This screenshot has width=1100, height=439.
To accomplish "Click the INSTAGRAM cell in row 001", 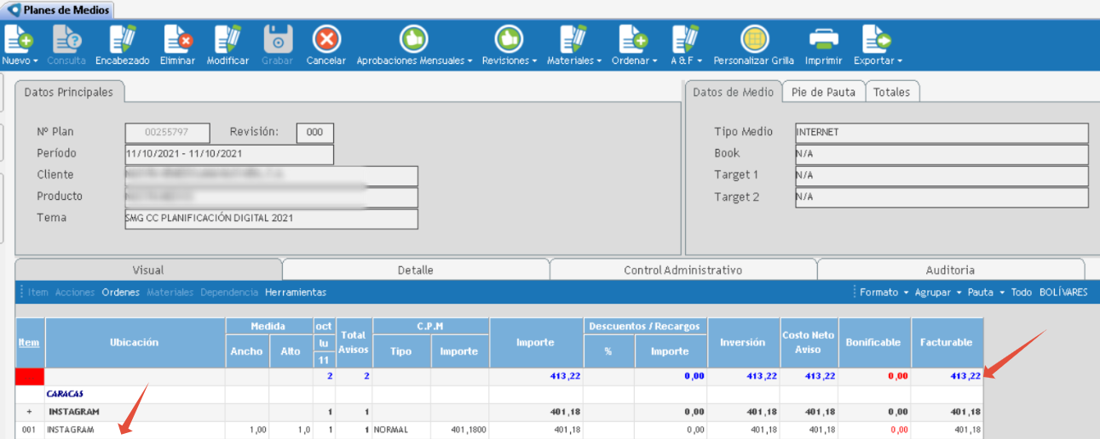I will (135, 430).
